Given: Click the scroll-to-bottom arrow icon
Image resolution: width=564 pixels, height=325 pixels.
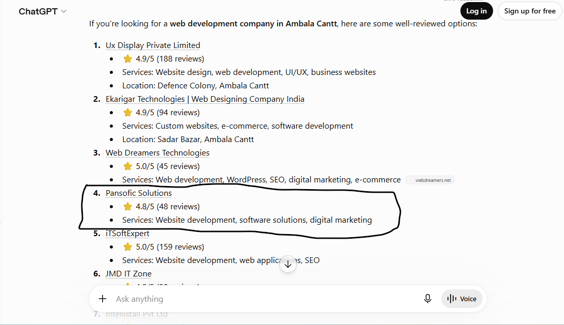Looking at the screenshot, I should pyautogui.click(x=288, y=265).
